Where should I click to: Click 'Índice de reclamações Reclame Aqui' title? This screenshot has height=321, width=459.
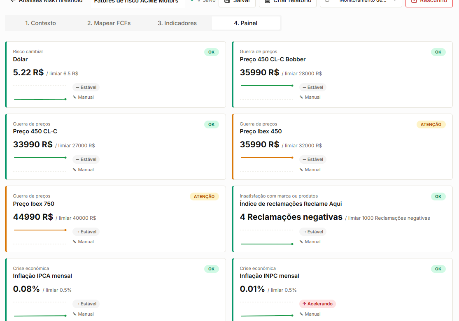tap(291, 204)
